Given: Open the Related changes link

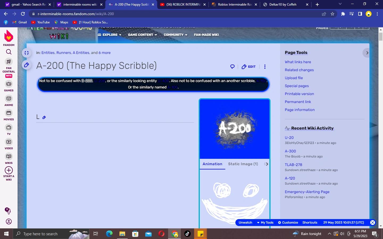Looking at the screenshot, I should [x=299, y=70].
